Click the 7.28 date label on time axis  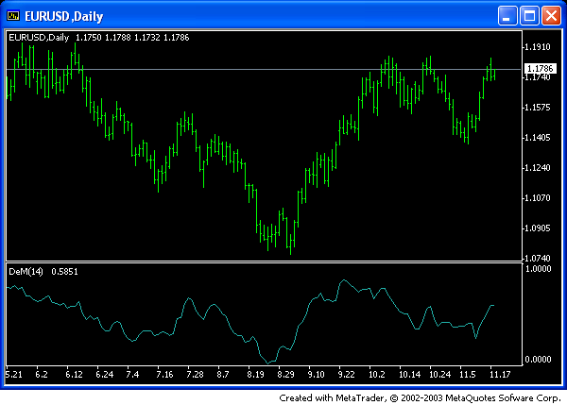[x=195, y=374]
